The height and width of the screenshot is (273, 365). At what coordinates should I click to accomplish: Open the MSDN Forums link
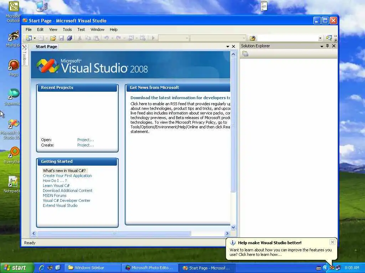coord(55,196)
